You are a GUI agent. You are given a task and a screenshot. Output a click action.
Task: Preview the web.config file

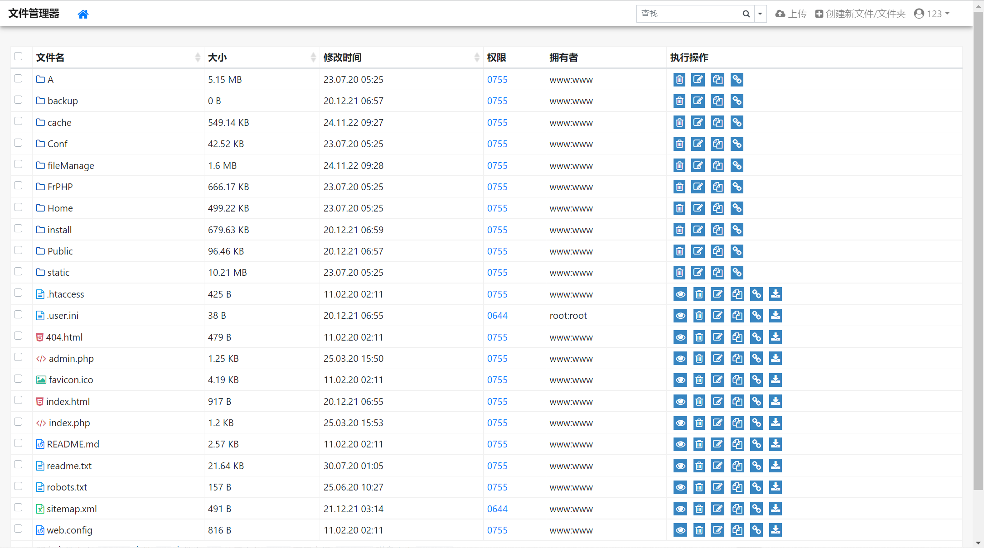(680, 530)
